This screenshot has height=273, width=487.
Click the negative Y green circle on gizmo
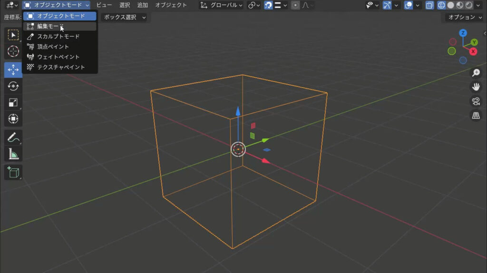coord(452,51)
